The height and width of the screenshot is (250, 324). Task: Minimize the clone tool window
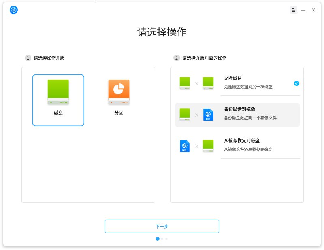(303, 10)
